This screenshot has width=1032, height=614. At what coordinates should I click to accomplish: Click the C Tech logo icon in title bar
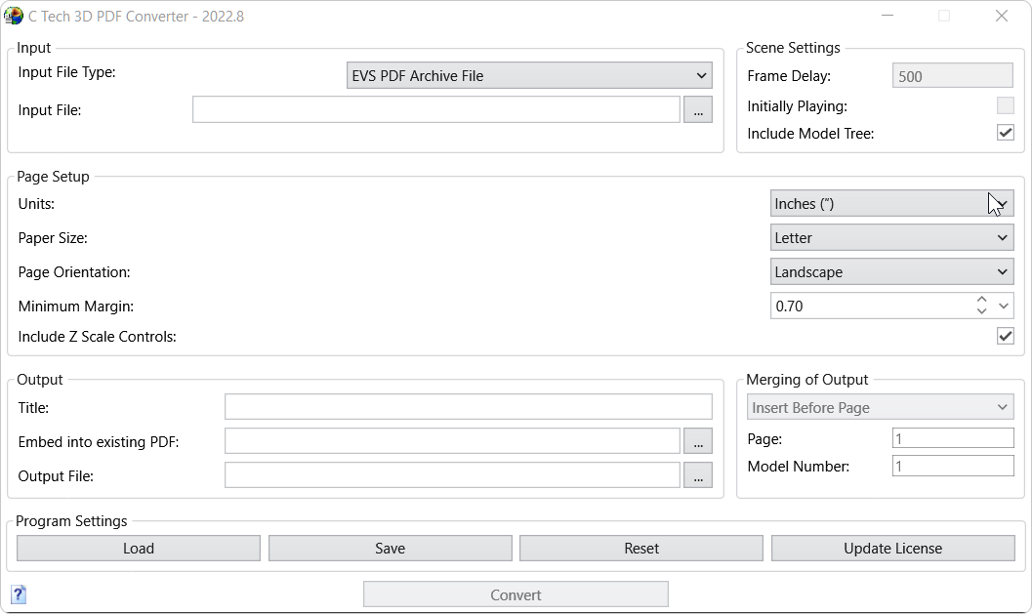(14, 16)
